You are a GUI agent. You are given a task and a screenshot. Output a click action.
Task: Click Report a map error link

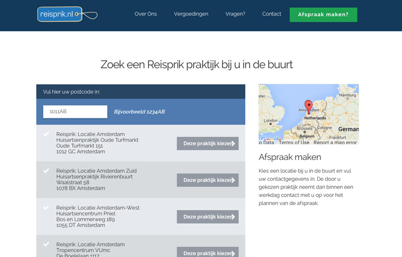point(335,142)
